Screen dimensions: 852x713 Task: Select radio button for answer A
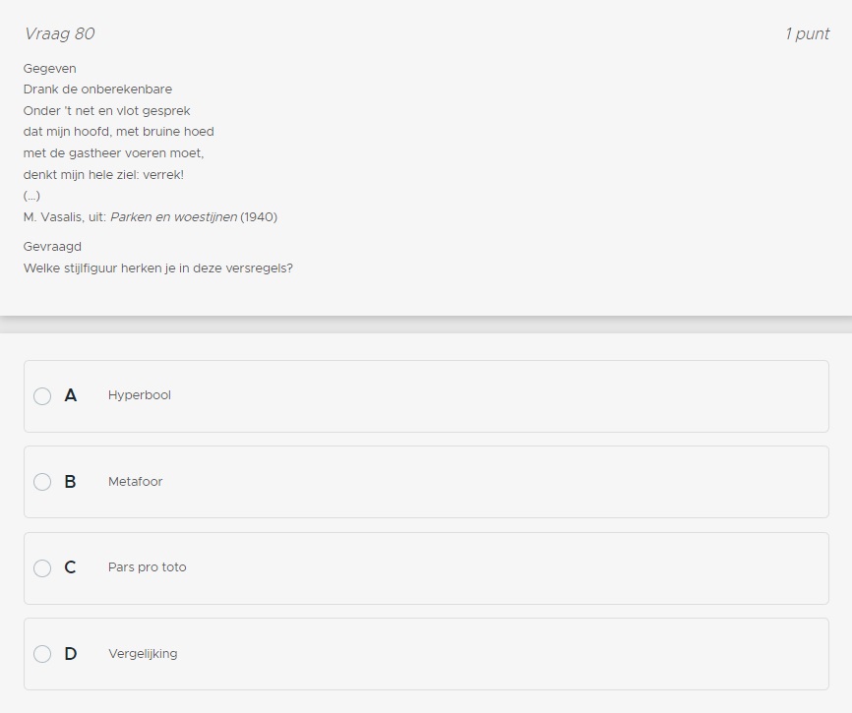pos(42,396)
